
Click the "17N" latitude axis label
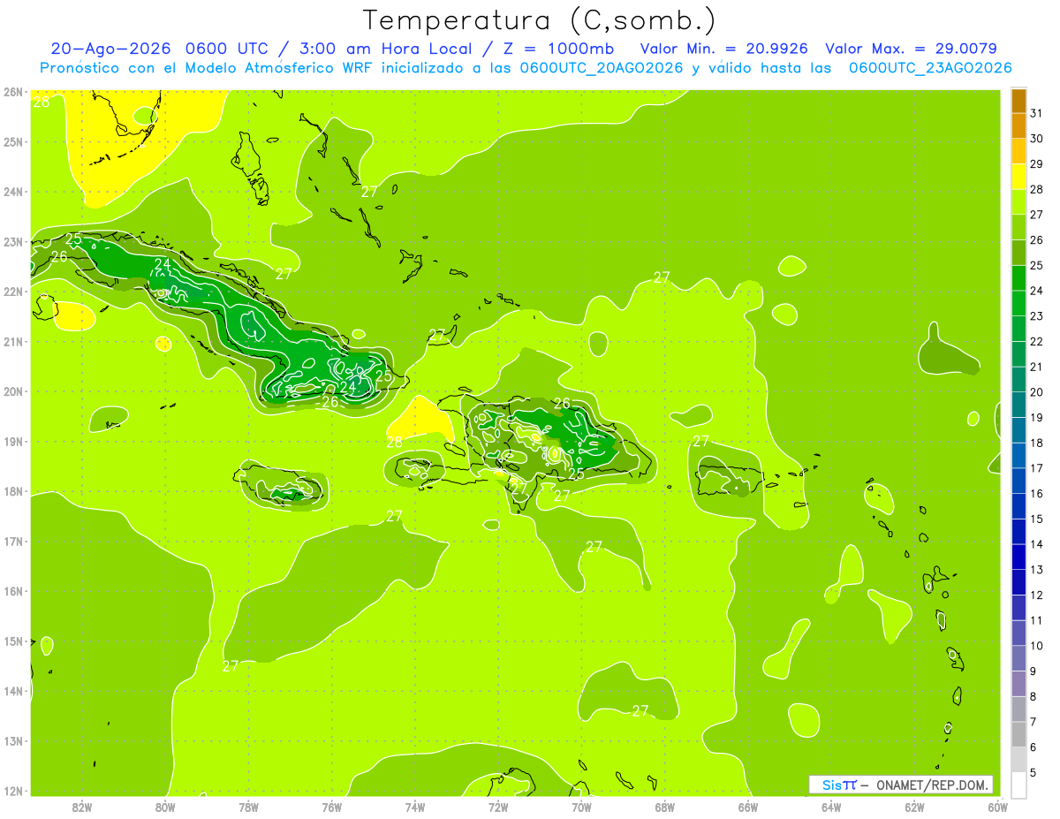[13, 541]
